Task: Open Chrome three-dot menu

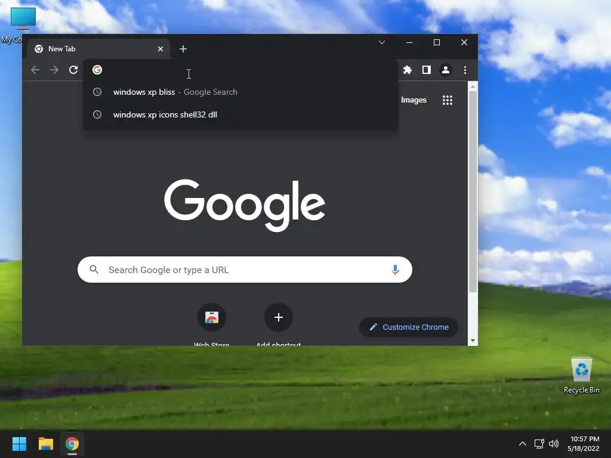Action: point(465,70)
